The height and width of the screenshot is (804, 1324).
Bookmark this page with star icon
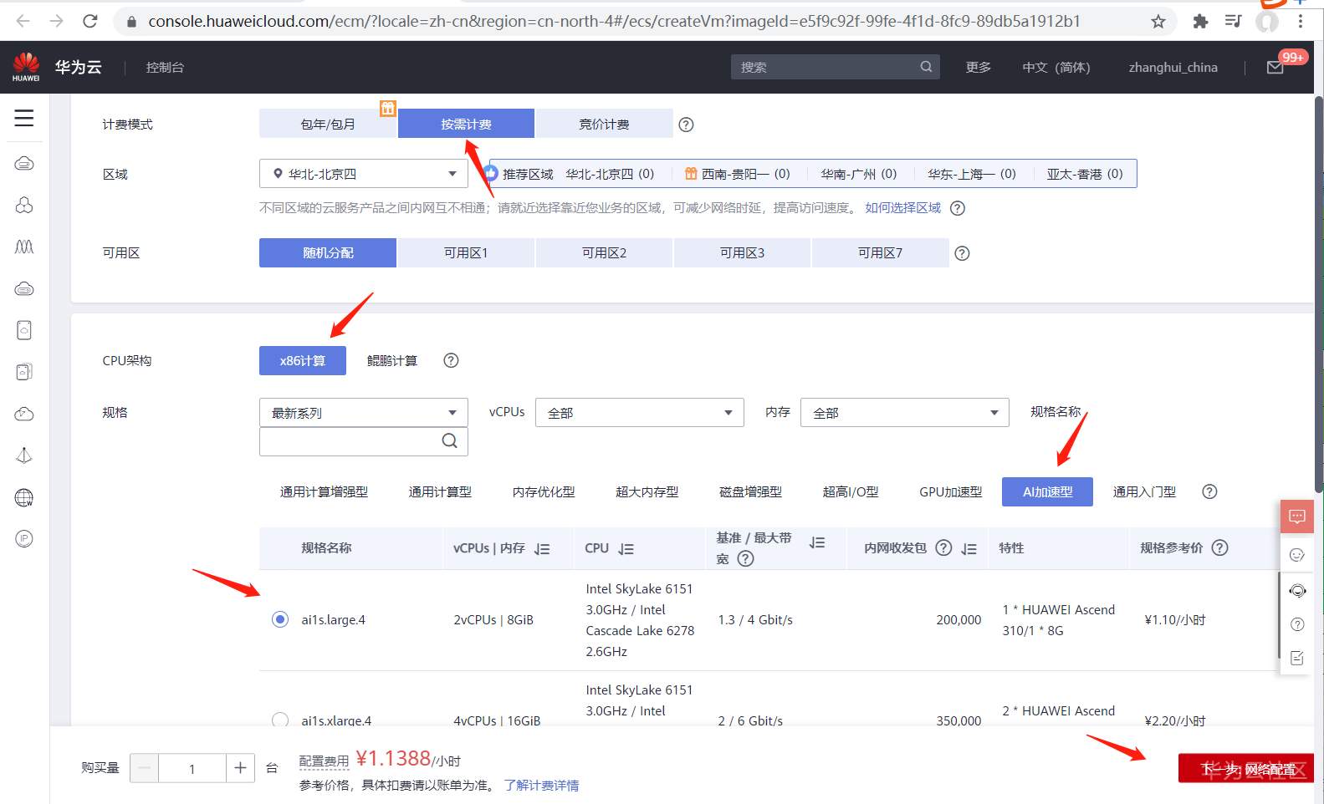(1158, 21)
